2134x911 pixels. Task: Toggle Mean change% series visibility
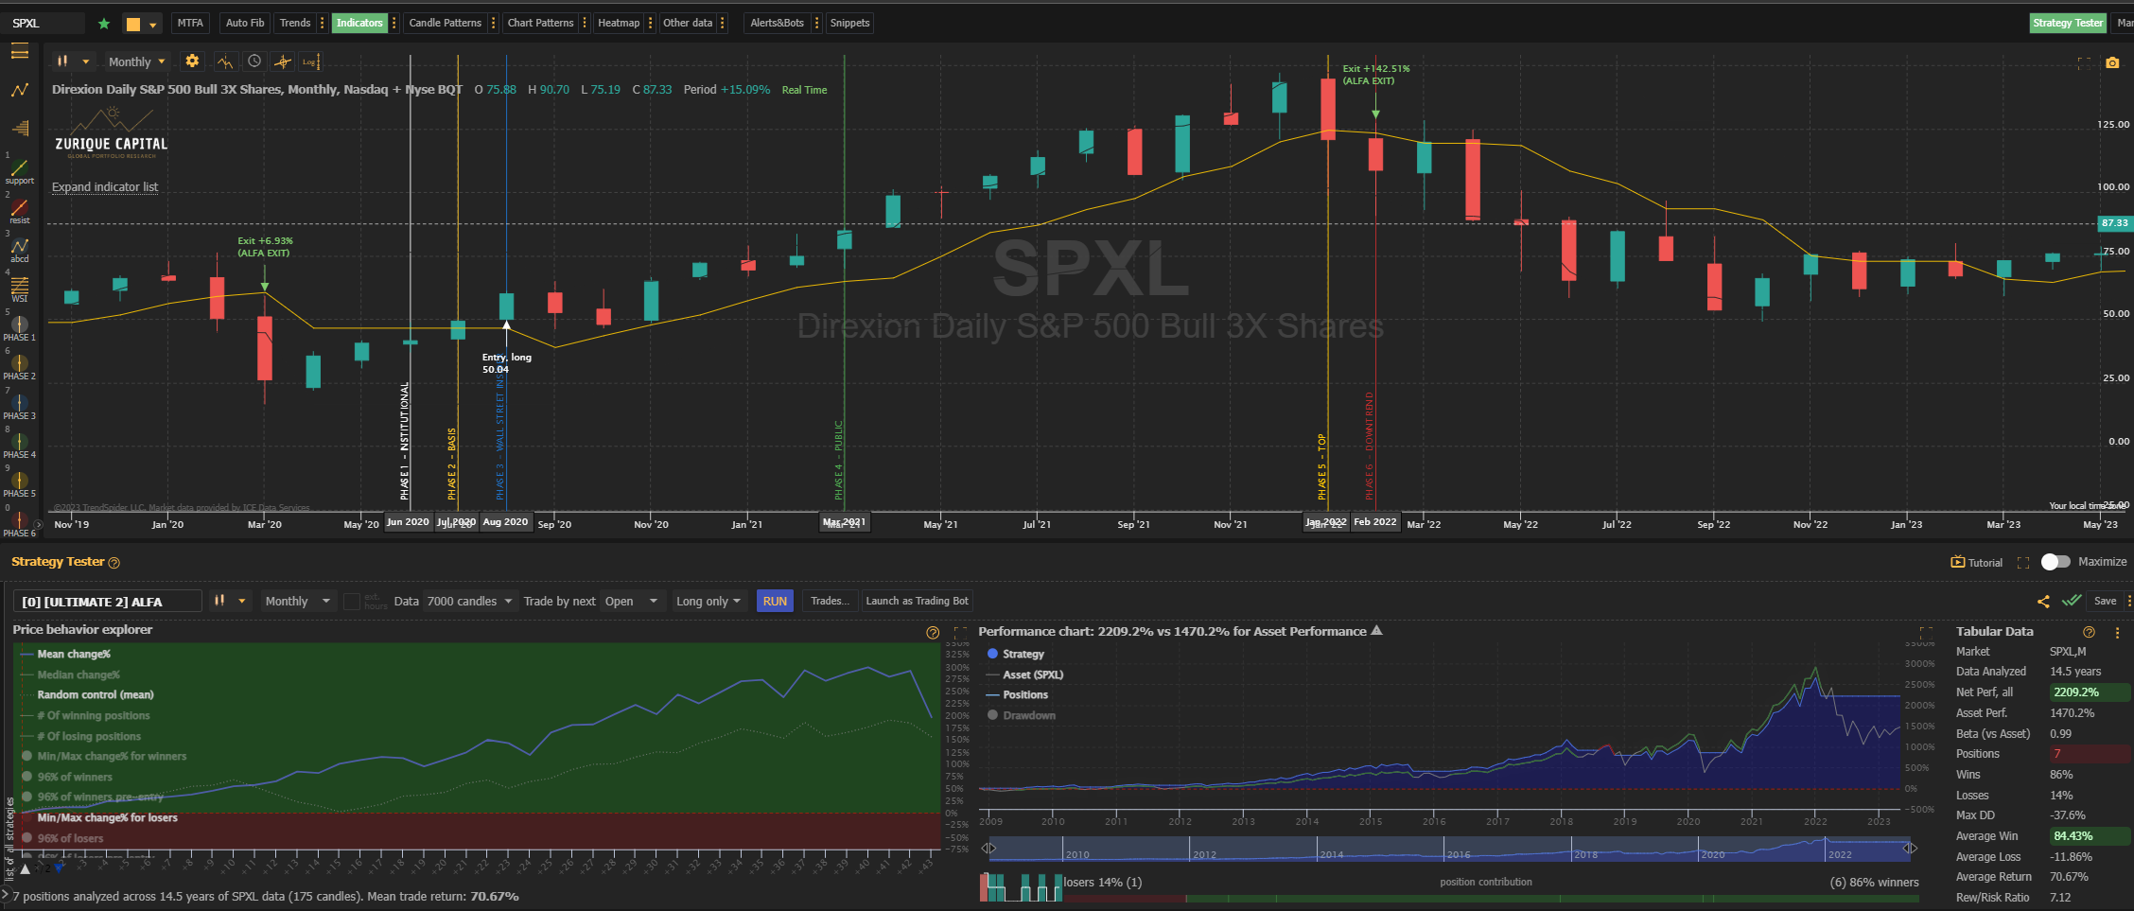[66, 655]
